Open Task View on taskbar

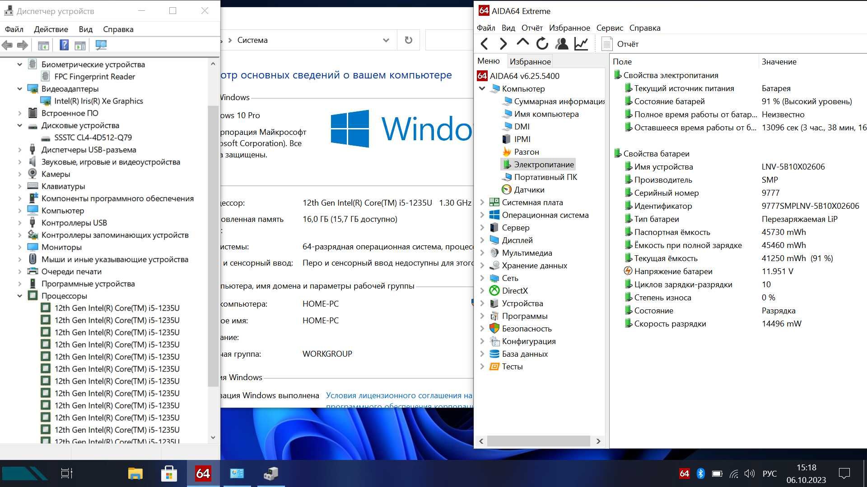(66, 473)
